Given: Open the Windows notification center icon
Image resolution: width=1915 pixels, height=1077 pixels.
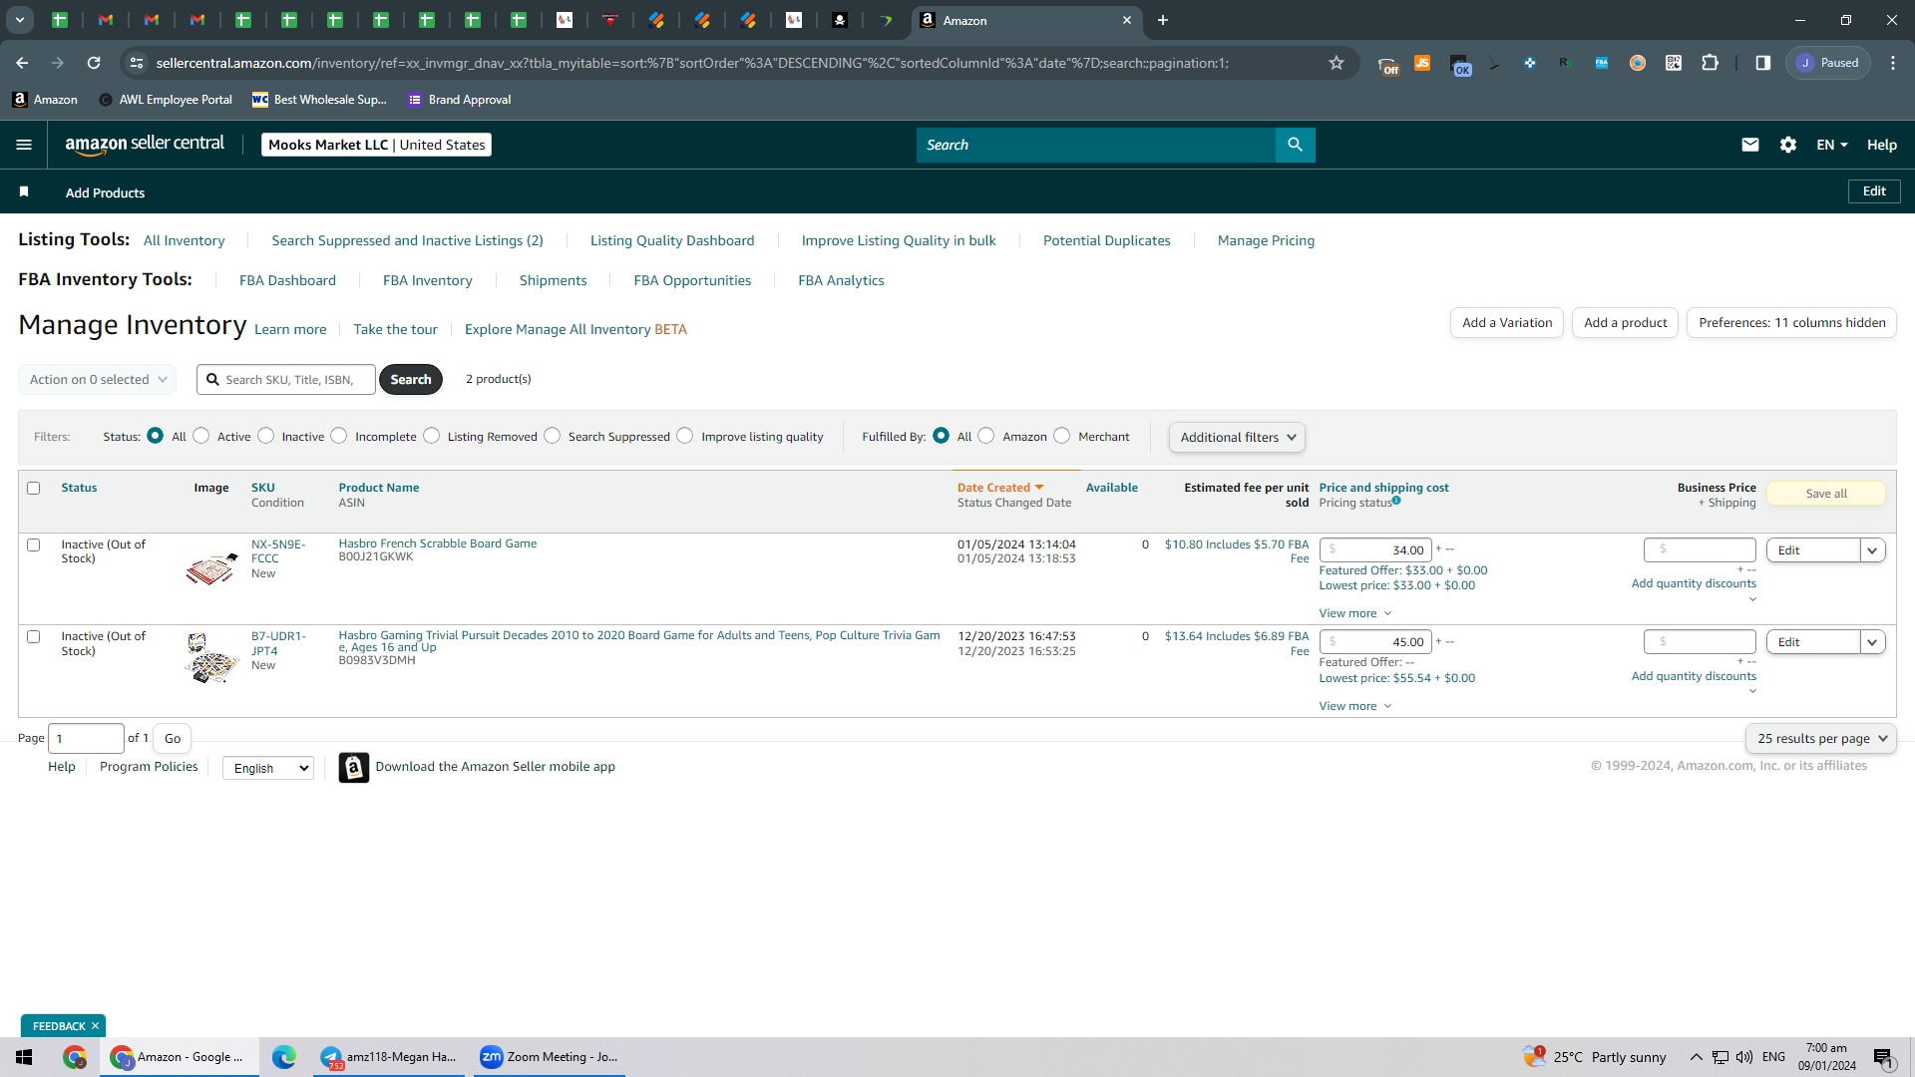Looking at the screenshot, I should 1883,1057.
